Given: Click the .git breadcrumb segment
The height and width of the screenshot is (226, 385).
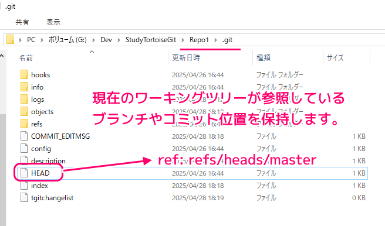Looking at the screenshot, I should pyautogui.click(x=227, y=40).
